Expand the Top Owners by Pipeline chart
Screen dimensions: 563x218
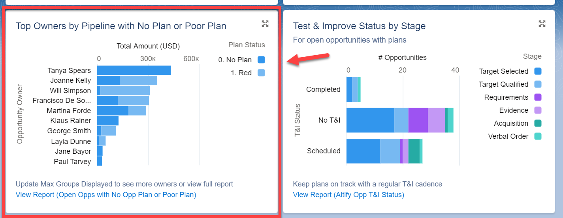265,24
